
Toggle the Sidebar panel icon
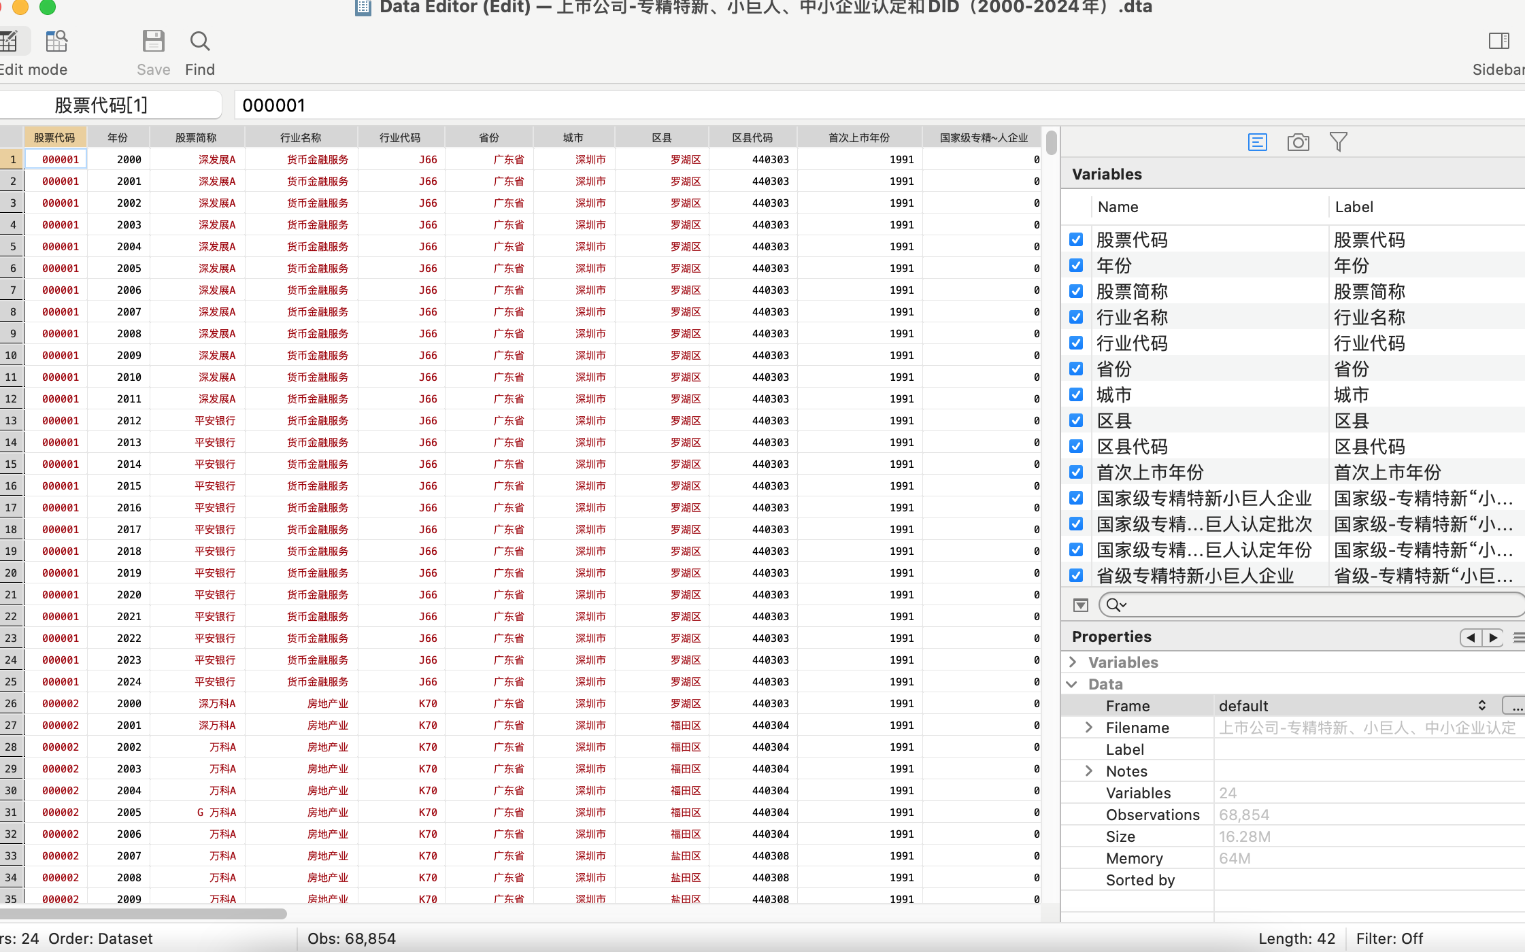(x=1498, y=42)
